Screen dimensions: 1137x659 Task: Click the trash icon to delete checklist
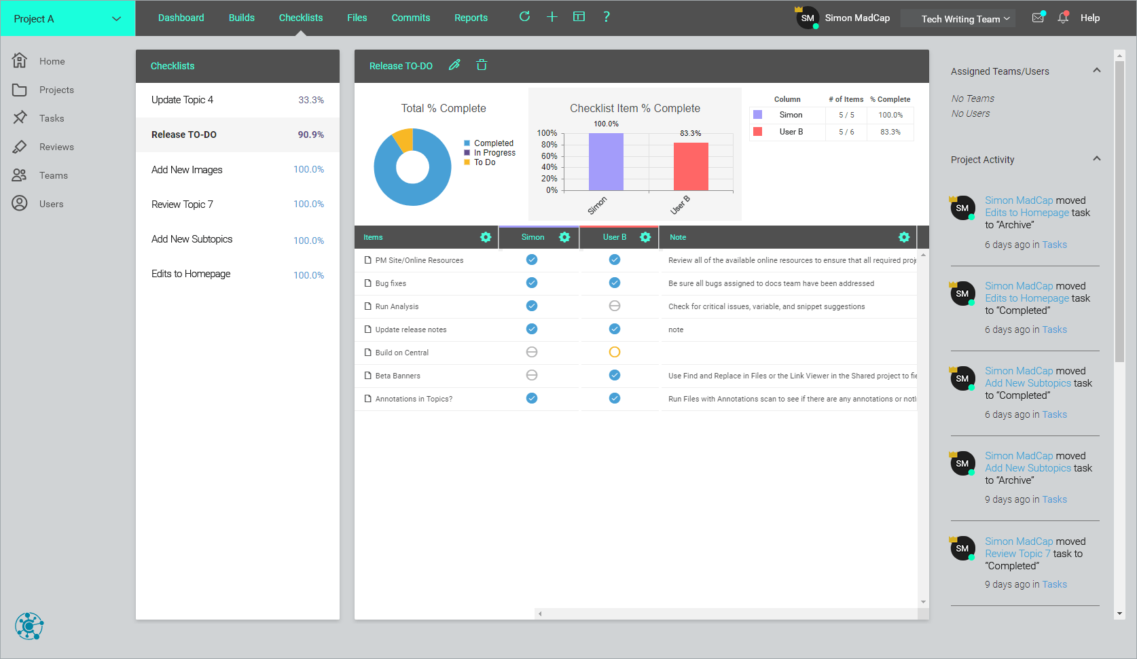482,65
